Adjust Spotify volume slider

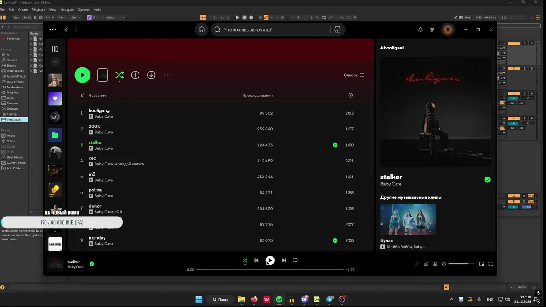462,264
